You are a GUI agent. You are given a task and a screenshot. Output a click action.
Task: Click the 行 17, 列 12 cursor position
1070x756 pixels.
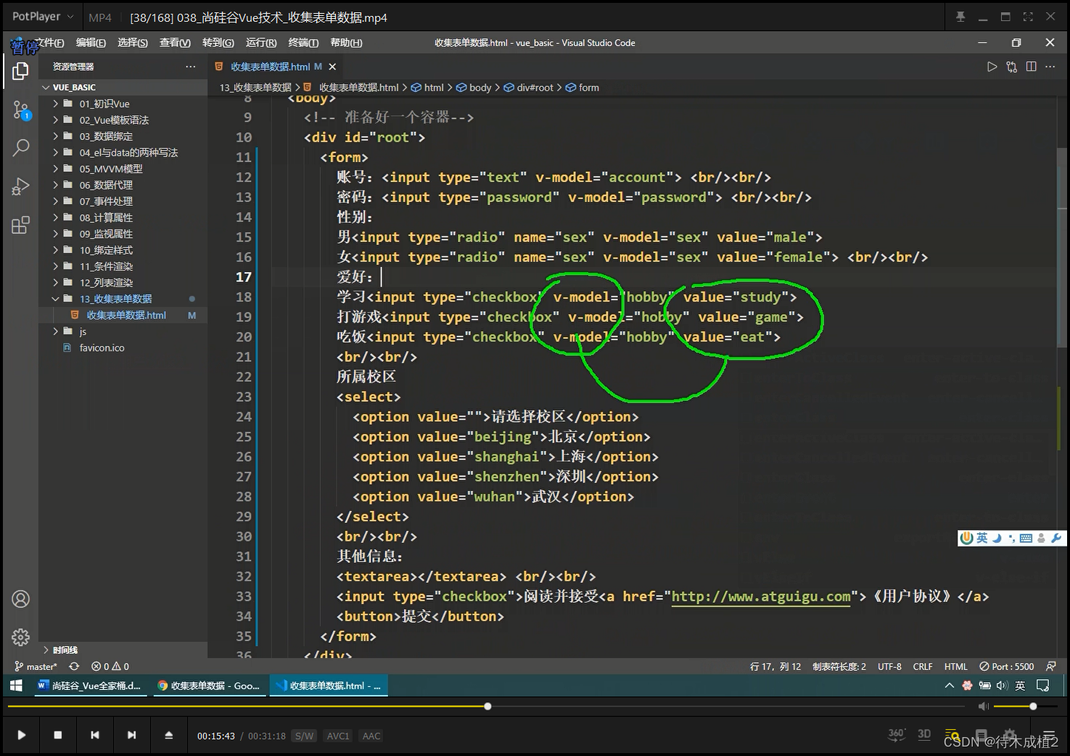pos(775,666)
